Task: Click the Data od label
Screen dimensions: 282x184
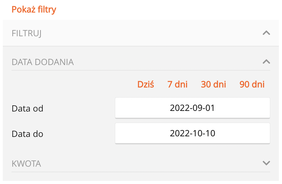Action: coord(27,109)
